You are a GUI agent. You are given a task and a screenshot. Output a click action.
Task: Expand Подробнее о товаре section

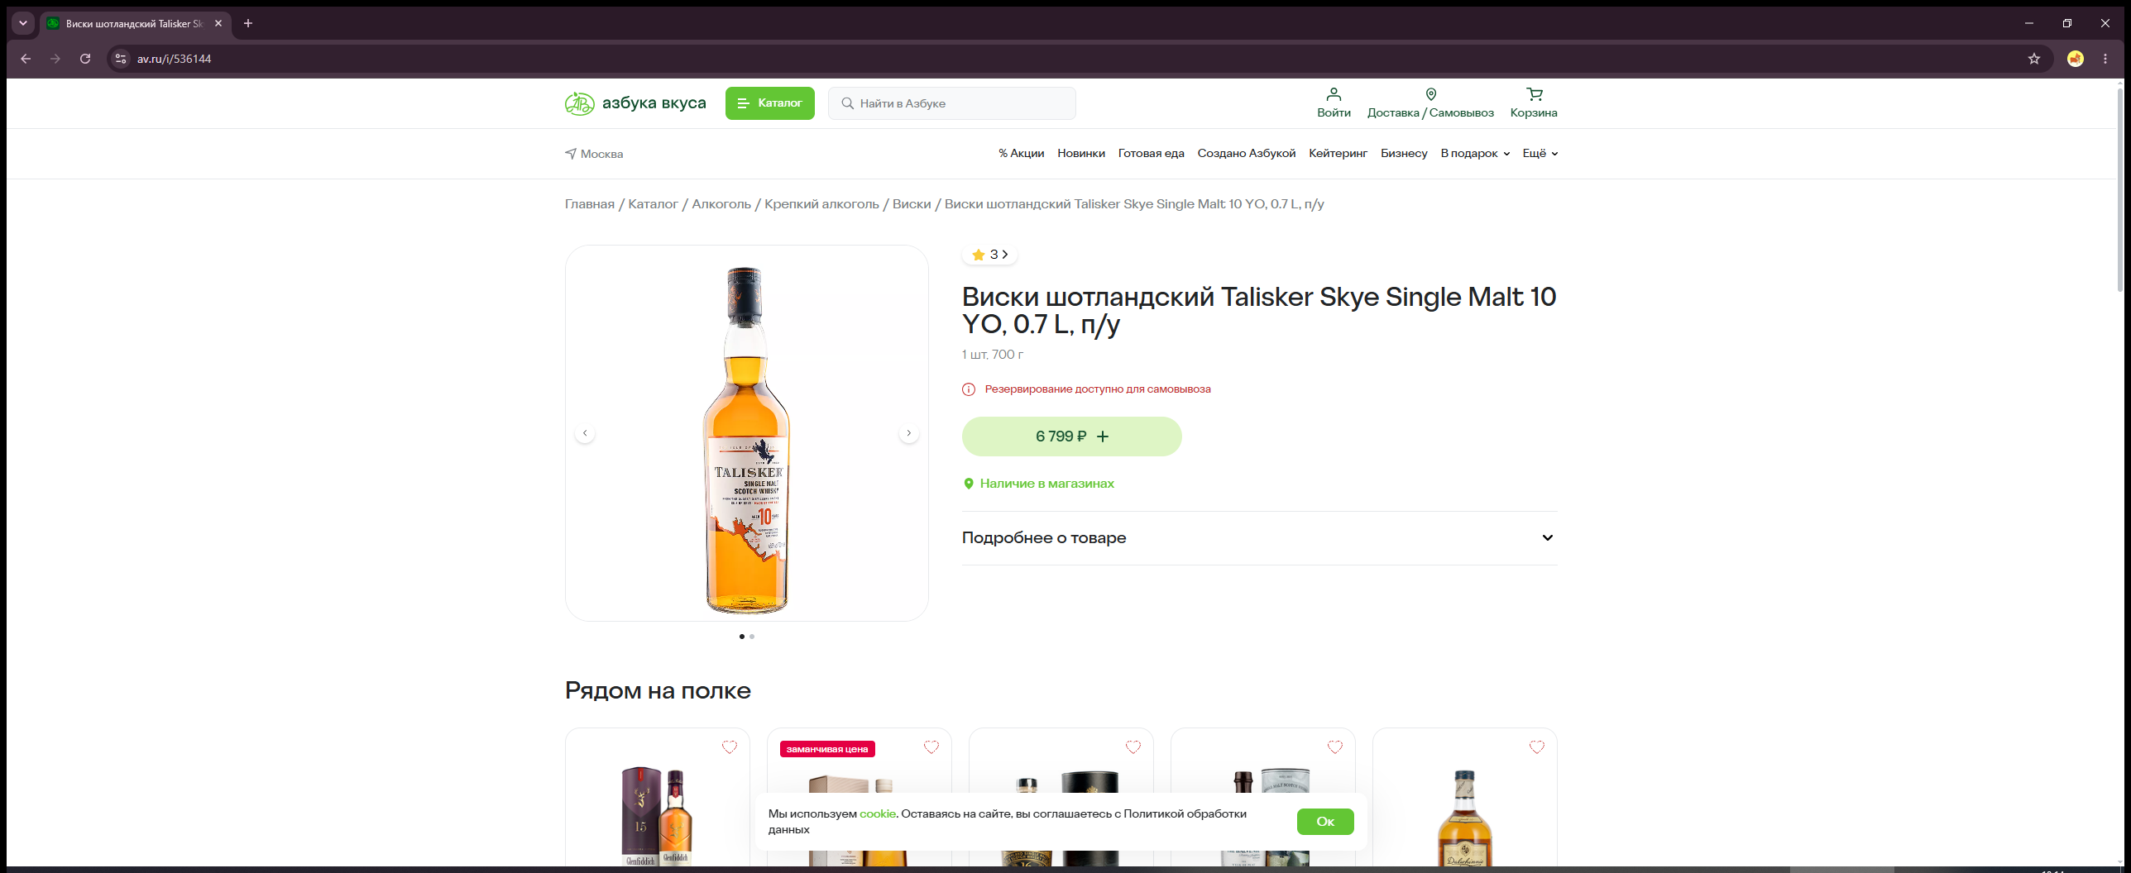pyautogui.click(x=1259, y=538)
